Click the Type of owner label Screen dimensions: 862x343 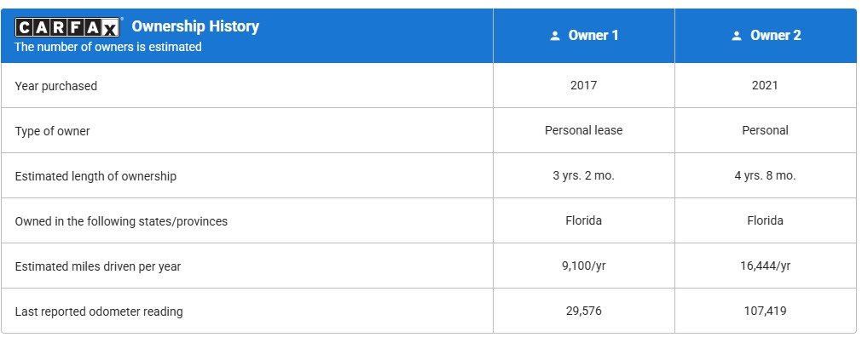(52, 131)
